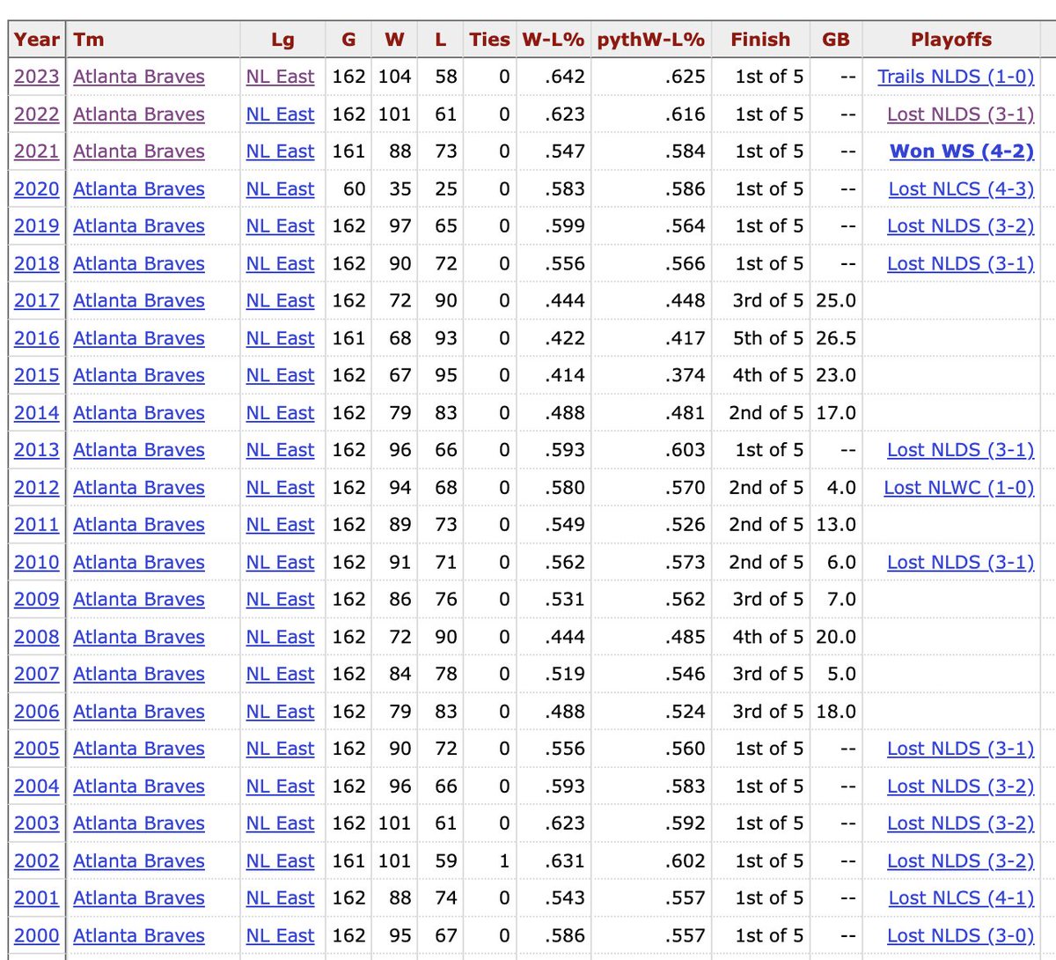Screen dimensions: 1056x960
Task: Click NL East link in 2012 row
Action: 280,488
